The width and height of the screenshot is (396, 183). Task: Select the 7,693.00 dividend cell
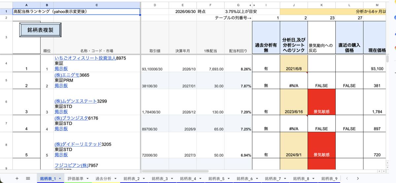coord(210,63)
